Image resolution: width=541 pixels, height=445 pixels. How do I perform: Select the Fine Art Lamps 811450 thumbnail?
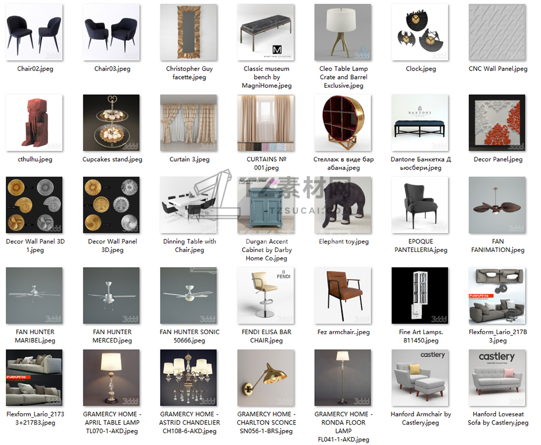(420, 295)
